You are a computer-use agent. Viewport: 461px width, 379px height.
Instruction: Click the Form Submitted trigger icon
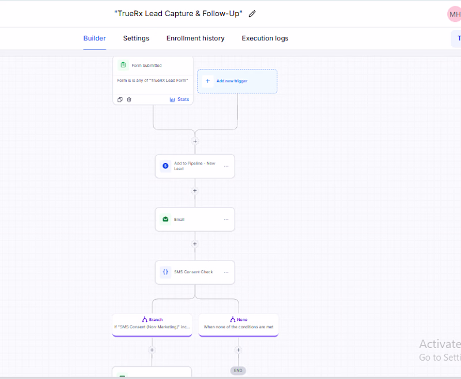(x=123, y=65)
